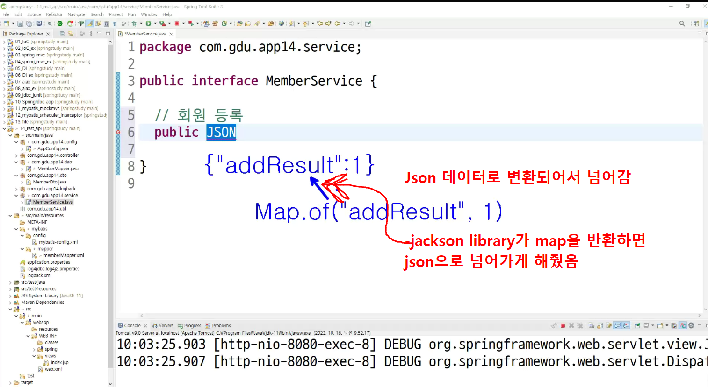Toggle show console on standard output
The width and height of the screenshot is (708, 387).
[617, 325]
